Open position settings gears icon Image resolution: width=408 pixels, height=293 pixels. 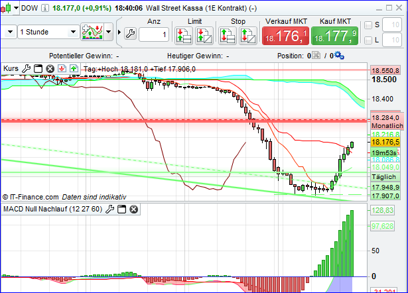point(339,56)
